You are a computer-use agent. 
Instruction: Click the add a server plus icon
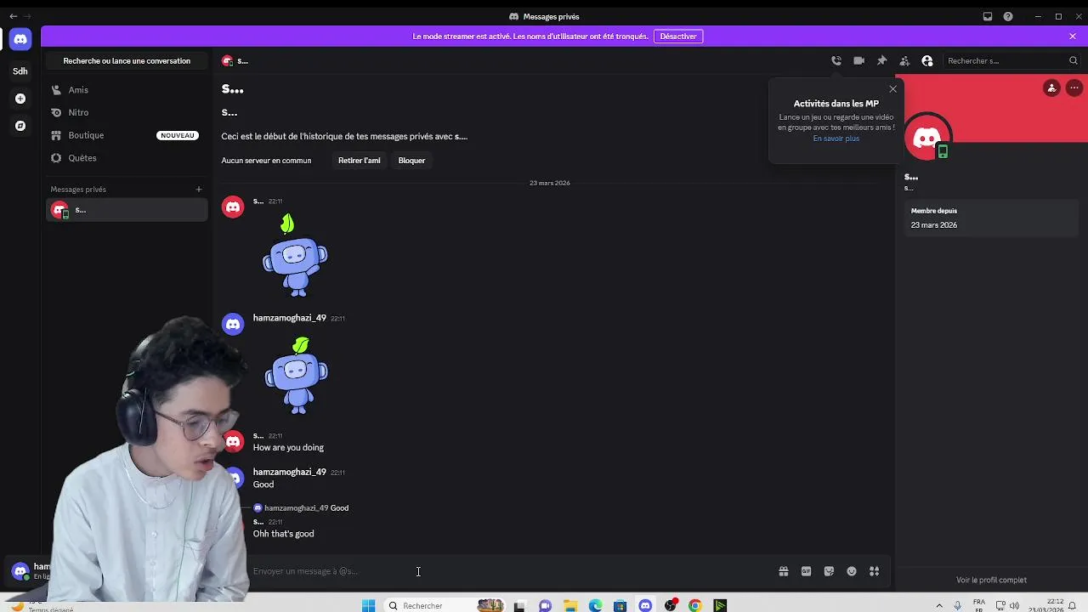(x=20, y=99)
